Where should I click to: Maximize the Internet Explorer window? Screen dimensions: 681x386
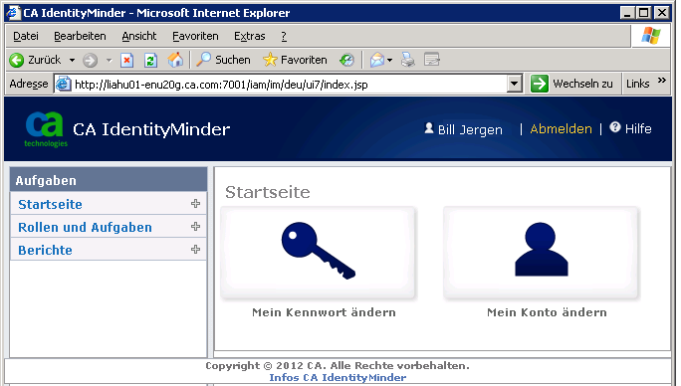[x=644, y=13]
